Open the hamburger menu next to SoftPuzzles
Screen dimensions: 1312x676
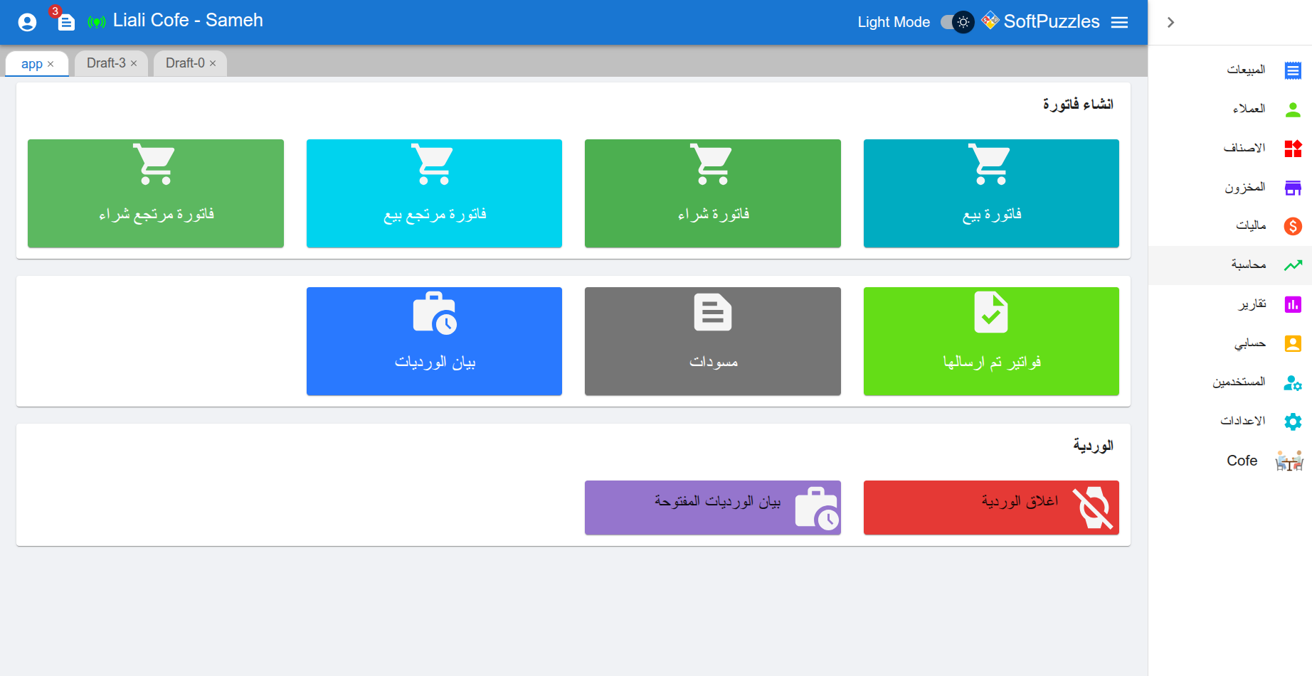pyautogui.click(x=1119, y=23)
